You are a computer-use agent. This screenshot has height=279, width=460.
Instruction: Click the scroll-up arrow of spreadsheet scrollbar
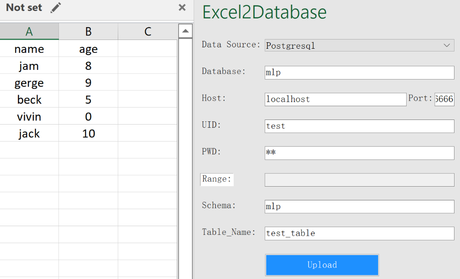(185, 31)
